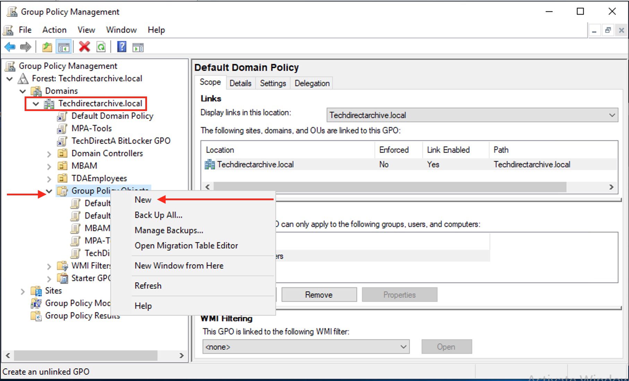Collapse the Techdirectarchive.local domain node in the tree
Viewport: 629px width, 381px height.
[x=36, y=104]
